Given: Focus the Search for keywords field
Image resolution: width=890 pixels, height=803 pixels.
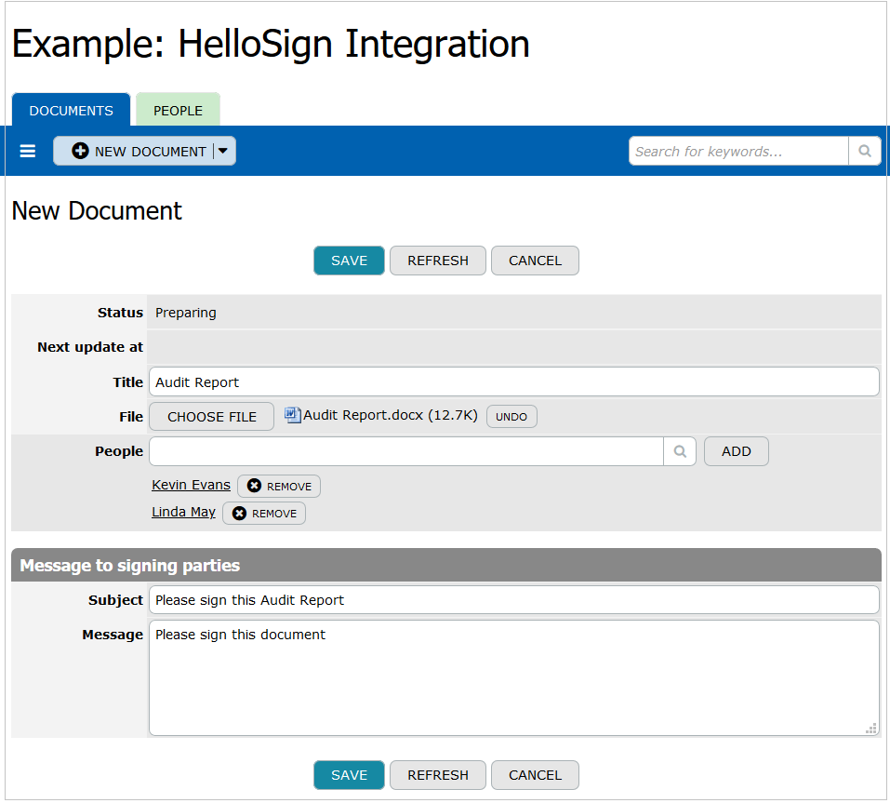Looking at the screenshot, I should (738, 151).
